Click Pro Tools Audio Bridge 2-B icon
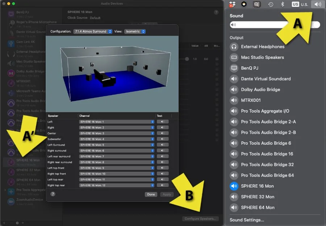The width and height of the screenshot is (326, 226). tap(234, 132)
